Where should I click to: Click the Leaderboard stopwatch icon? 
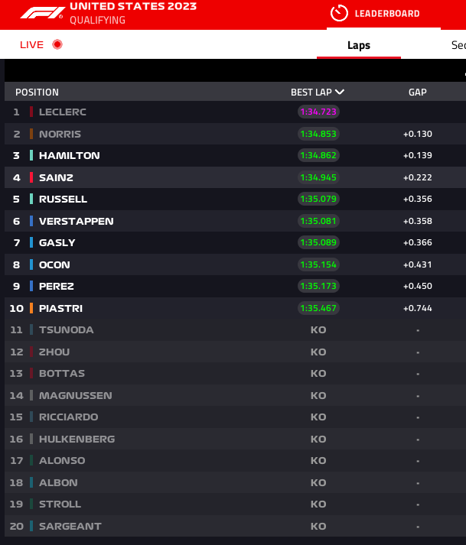pyautogui.click(x=339, y=13)
